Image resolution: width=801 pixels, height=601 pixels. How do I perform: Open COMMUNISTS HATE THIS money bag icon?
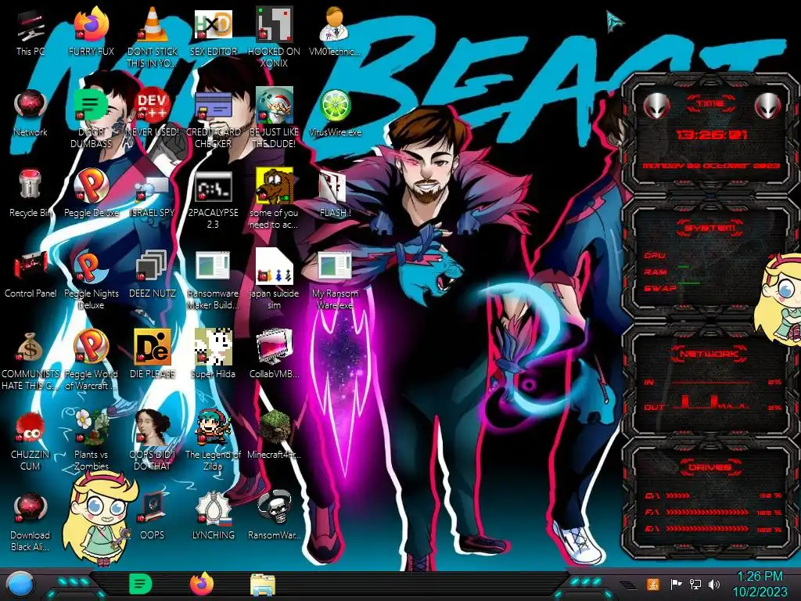31,347
